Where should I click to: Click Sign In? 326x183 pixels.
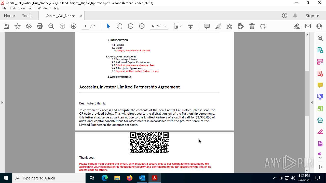pyautogui.click(x=312, y=16)
